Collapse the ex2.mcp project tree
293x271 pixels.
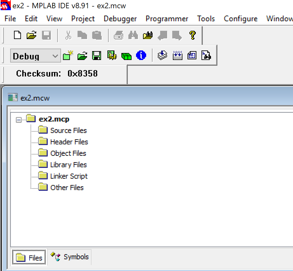click(x=19, y=120)
